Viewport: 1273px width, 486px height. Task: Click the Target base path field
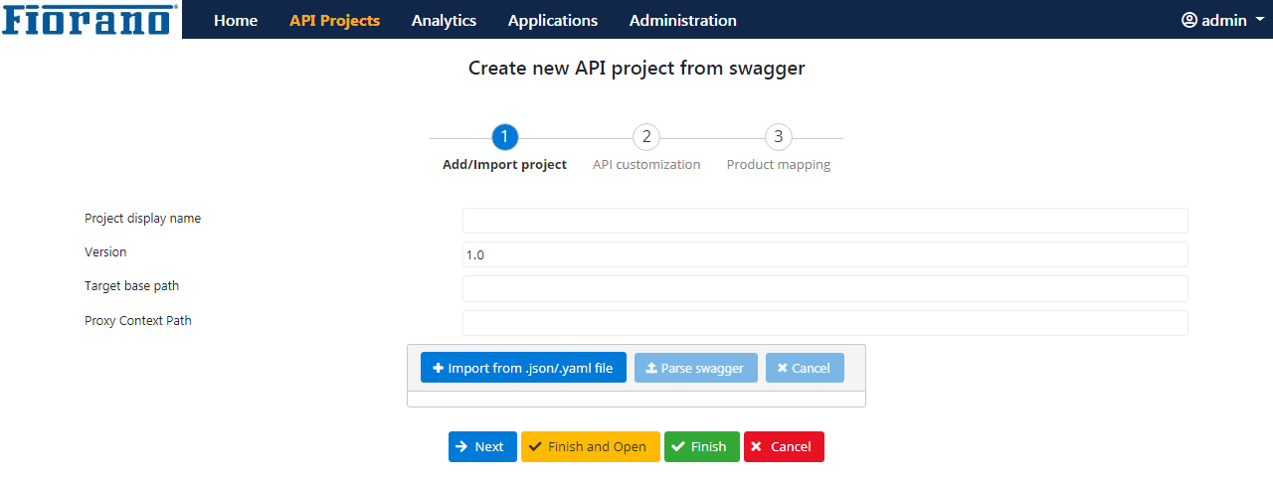(824, 288)
